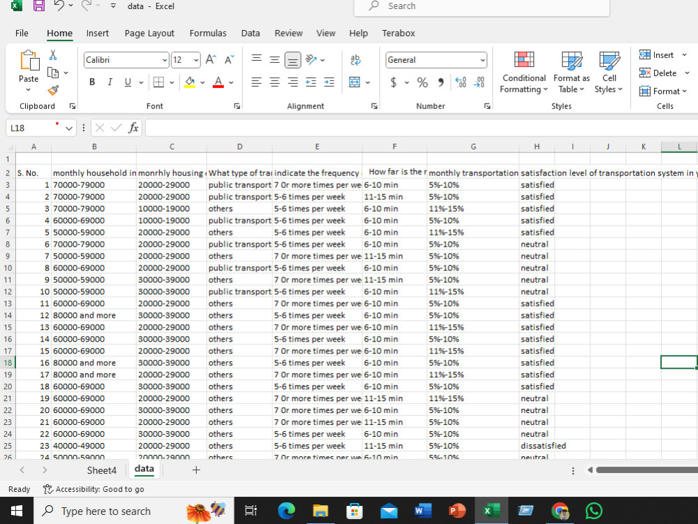Image resolution: width=698 pixels, height=524 pixels.
Task: Apply percent style
Action: point(422,82)
